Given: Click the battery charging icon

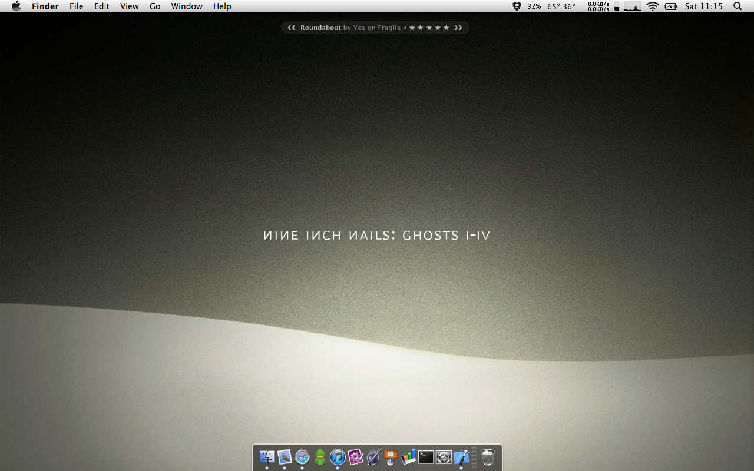Looking at the screenshot, I should click(x=671, y=6).
